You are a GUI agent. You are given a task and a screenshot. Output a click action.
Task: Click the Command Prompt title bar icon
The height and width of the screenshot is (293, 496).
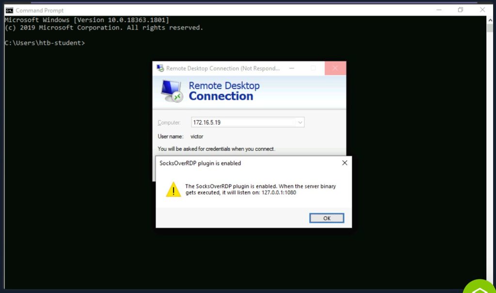click(x=9, y=11)
